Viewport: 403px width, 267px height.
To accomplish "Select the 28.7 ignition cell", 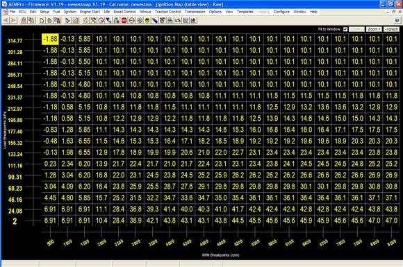I will click(x=170, y=187).
